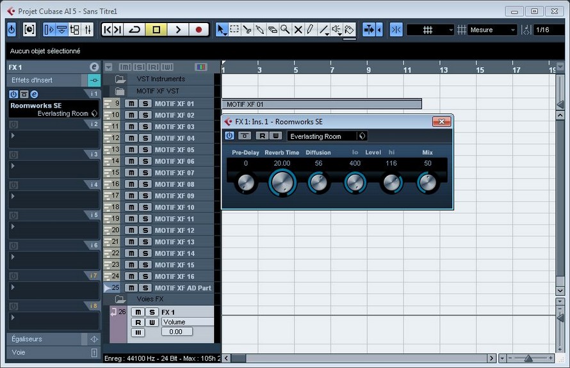Choose the Zoom magnifier tool

[x=285, y=29]
